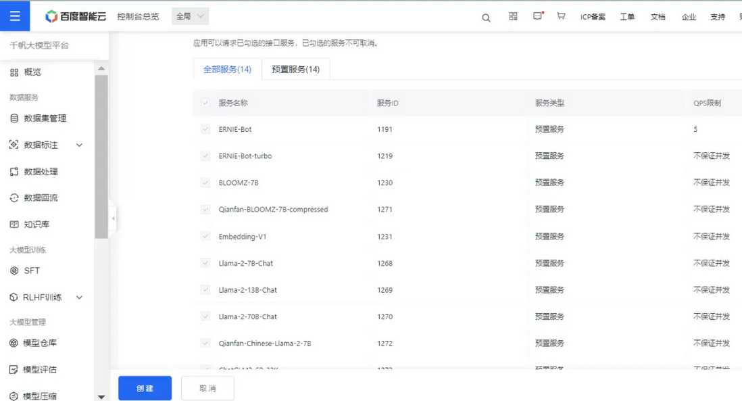Click the SFT icon in the sidebar

coord(14,270)
